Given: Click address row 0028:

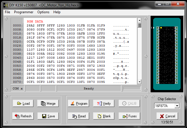Looking at the screenshot, I should (18, 45).
